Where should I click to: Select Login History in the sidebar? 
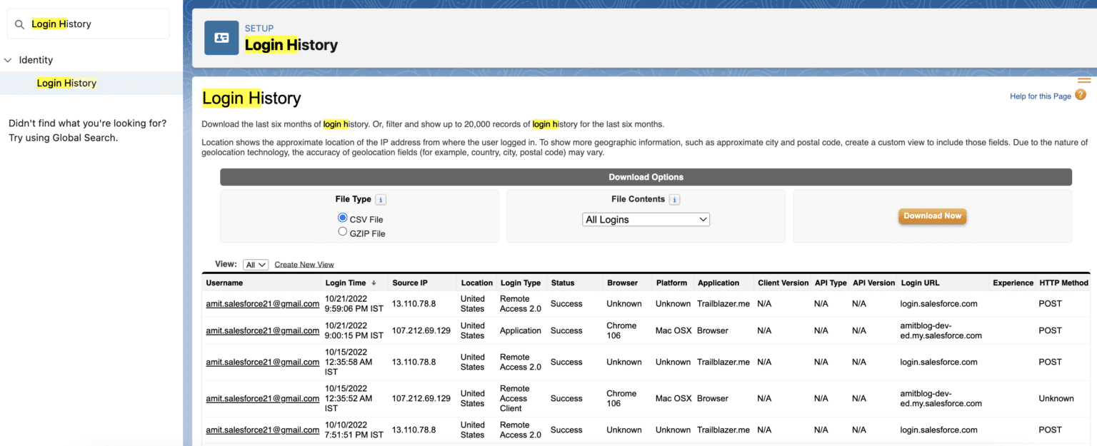tap(66, 83)
